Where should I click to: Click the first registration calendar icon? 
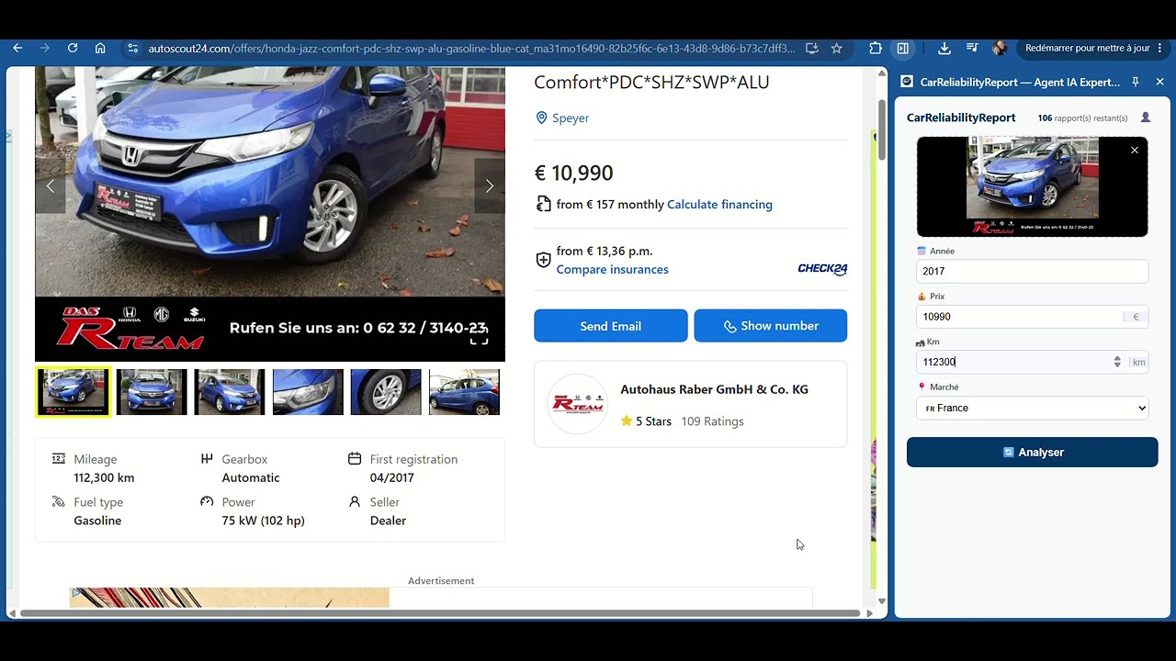click(x=355, y=459)
